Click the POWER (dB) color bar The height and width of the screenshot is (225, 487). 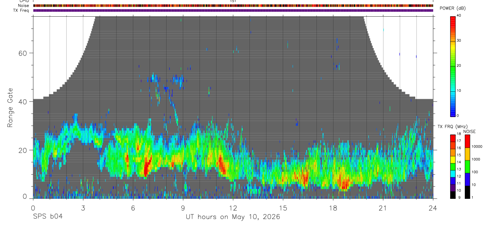[x=453, y=66]
